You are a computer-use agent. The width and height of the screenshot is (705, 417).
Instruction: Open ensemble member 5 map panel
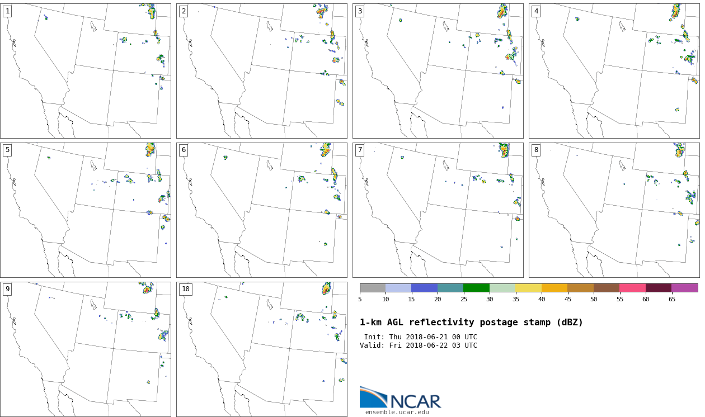[86, 210]
